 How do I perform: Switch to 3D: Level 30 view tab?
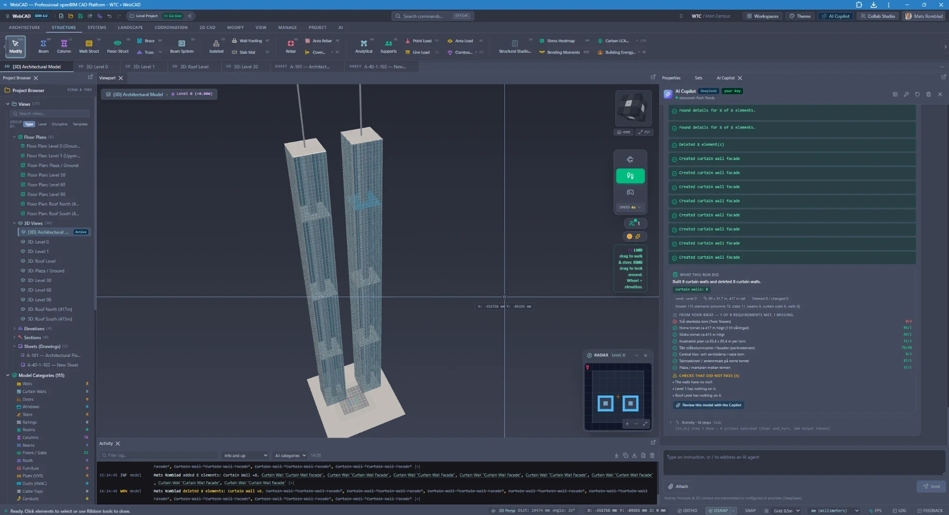click(245, 67)
